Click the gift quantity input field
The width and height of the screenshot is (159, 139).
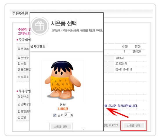point(67,115)
